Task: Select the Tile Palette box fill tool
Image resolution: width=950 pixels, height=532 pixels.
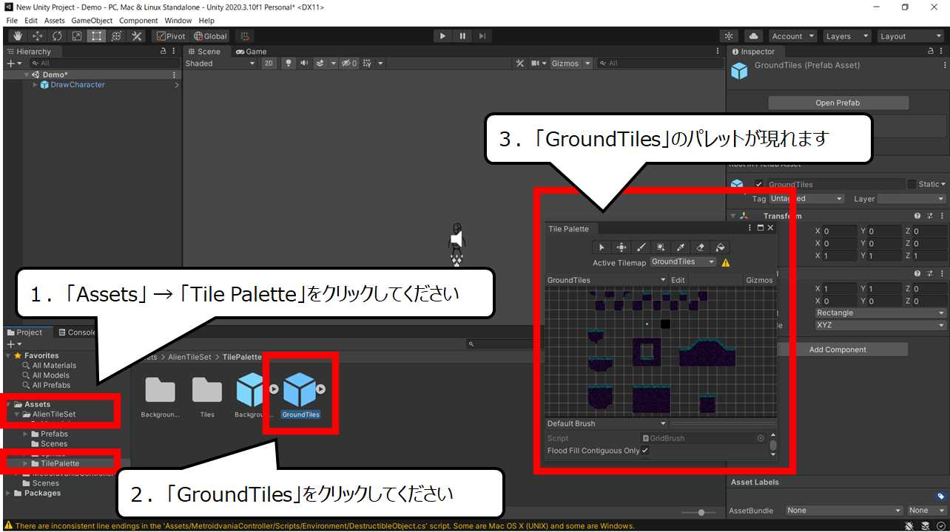Action: click(661, 248)
